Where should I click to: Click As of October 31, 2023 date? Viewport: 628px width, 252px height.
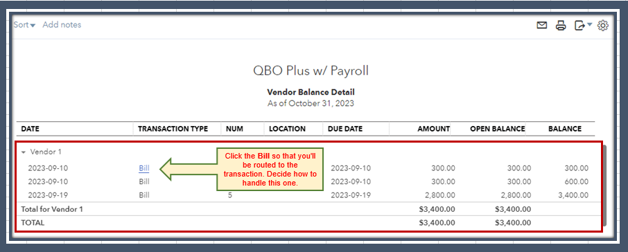[x=311, y=103]
